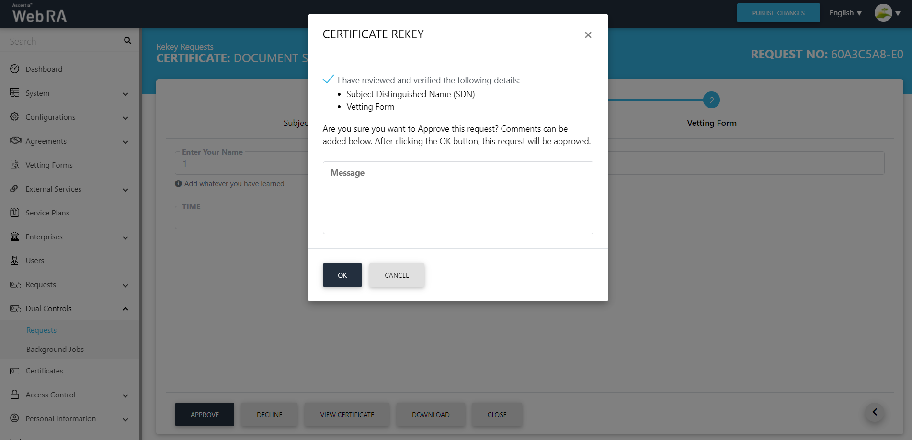The height and width of the screenshot is (440, 912).
Task: Open the English language dropdown
Action: (x=845, y=13)
